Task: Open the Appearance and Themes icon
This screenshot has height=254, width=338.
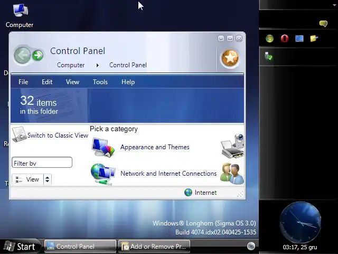Action: [x=103, y=147]
